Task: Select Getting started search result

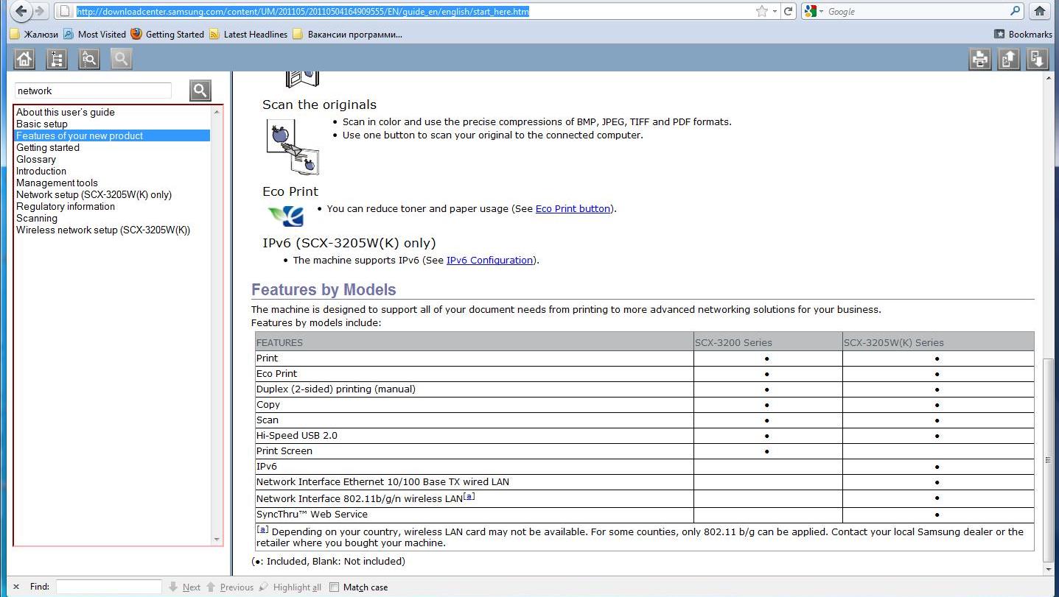Action: (x=48, y=147)
